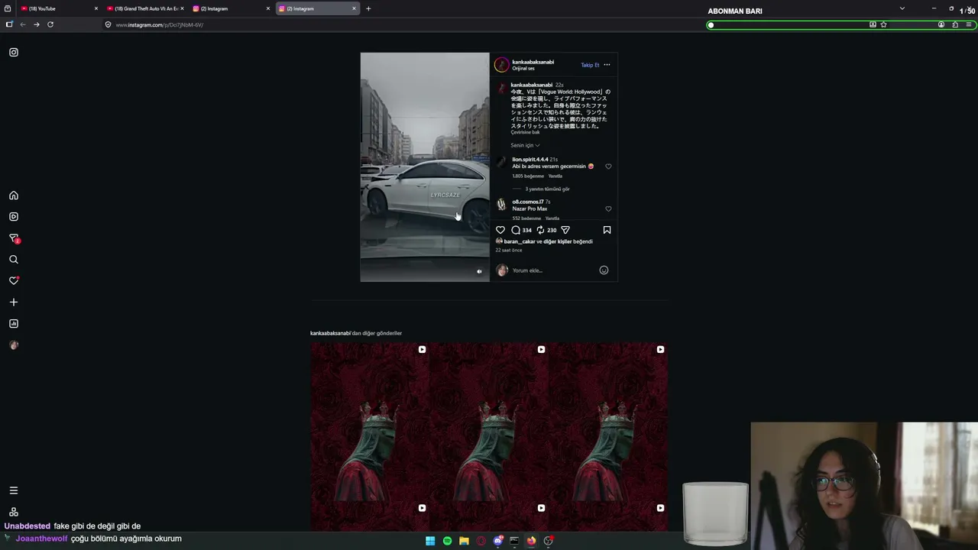Open the o8.cosmos.l7 profile link
Image resolution: width=978 pixels, height=550 pixels.
(527, 202)
